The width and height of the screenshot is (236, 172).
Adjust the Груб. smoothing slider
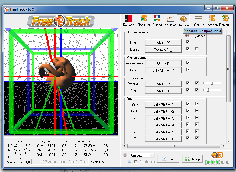click(212, 90)
